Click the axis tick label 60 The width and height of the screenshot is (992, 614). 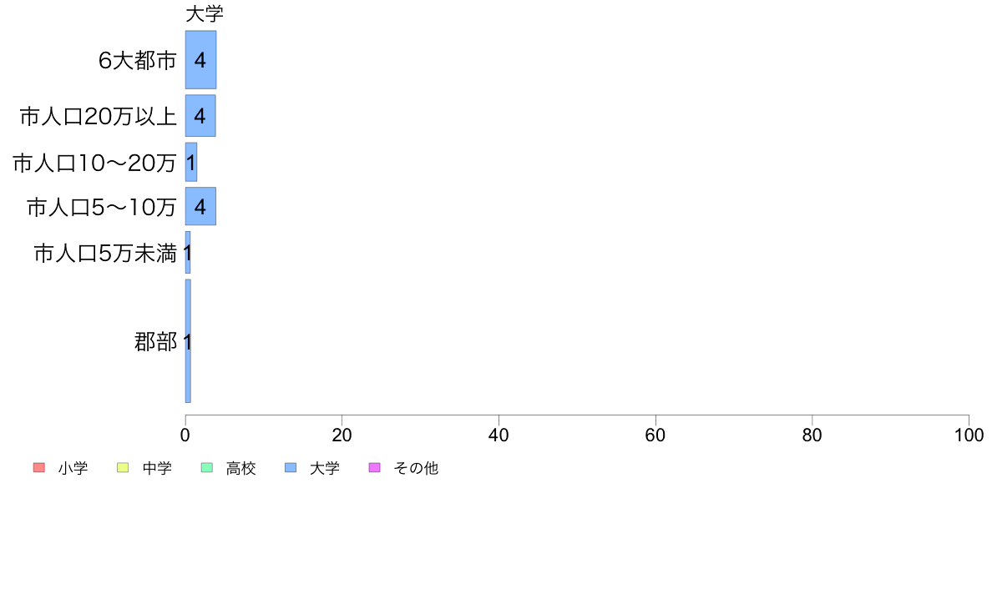tap(655, 435)
